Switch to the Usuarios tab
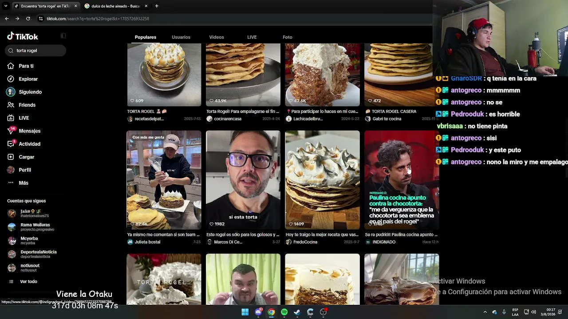 pyautogui.click(x=181, y=37)
